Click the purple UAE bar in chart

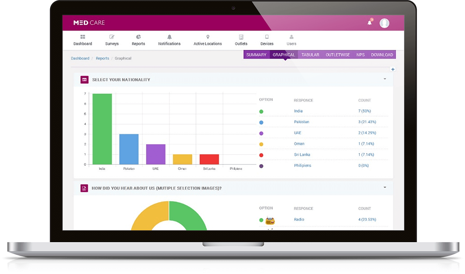point(156,154)
